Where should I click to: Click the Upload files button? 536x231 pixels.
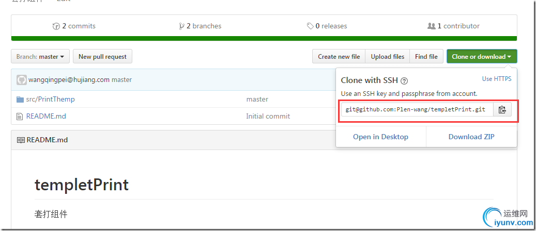tap(387, 57)
